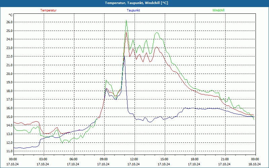Click the '17.10.24' date under 12:00
The width and height of the screenshot is (269, 168).
133,164
